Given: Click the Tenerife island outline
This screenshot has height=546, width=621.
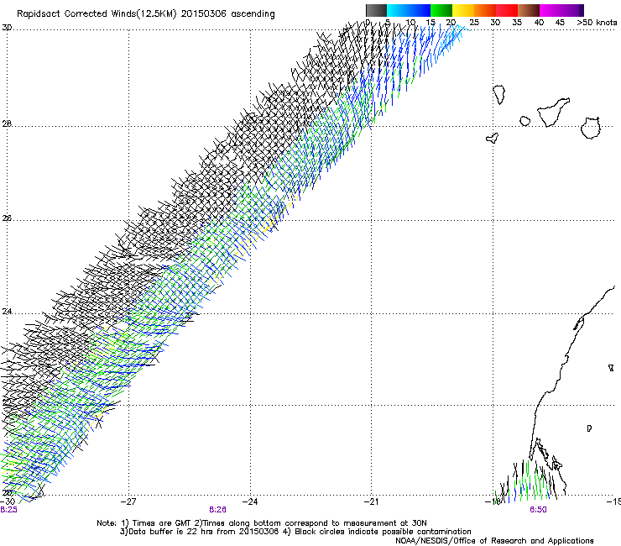Looking at the screenshot, I should point(553,112).
